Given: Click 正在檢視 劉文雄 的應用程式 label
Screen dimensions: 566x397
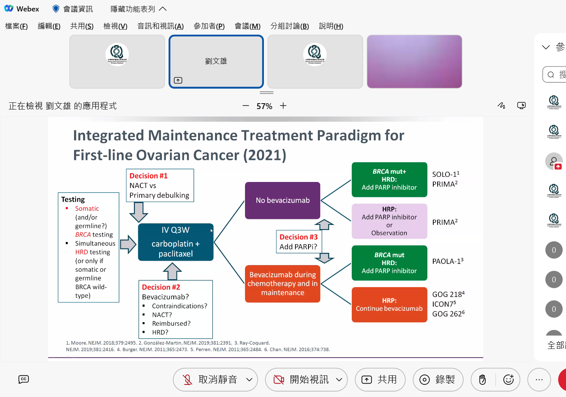Looking at the screenshot, I should coord(63,106).
